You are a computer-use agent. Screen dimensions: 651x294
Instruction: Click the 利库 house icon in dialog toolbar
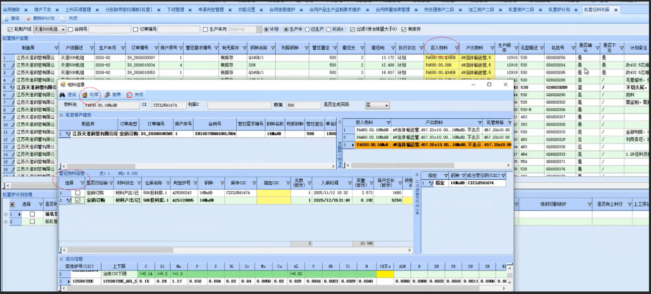pos(85,95)
